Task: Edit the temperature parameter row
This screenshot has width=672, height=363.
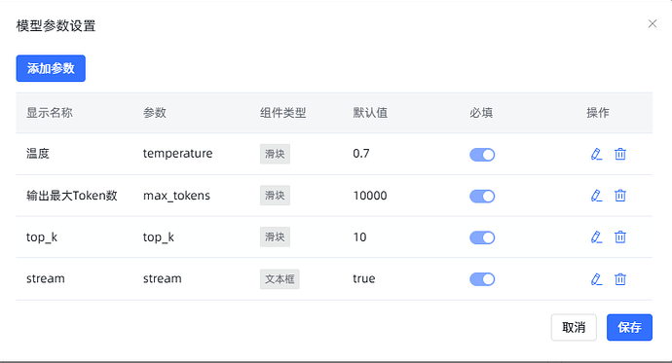Action: click(x=596, y=154)
